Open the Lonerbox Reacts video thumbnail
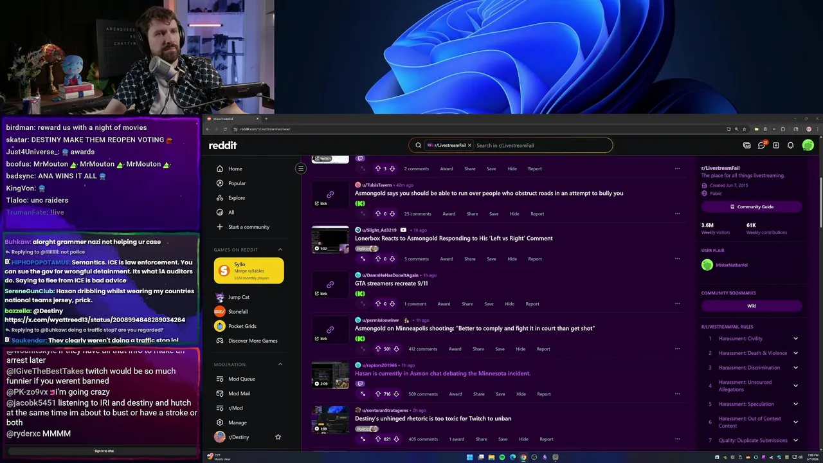Screen dimensions: 823x463 [x=330, y=239]
